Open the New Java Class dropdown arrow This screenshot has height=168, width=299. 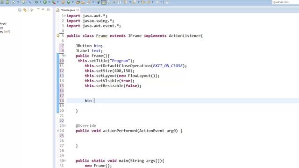(73, 2)
